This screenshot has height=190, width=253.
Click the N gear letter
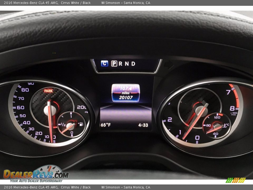(x=127, y=64)
